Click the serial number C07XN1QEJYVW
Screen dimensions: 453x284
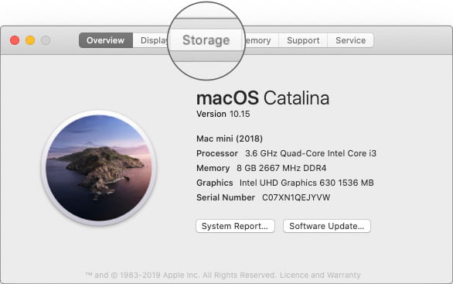pyautogui.click(x=296, y=197)
